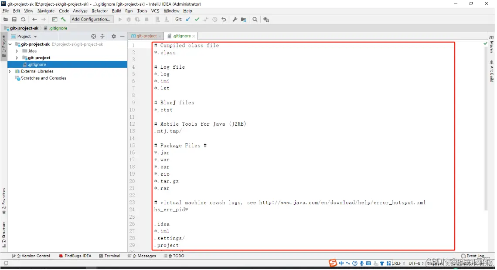The width and height of the screenshot is (497, 270).
Task: Open the VCS menu
Action: click(155, 11)
